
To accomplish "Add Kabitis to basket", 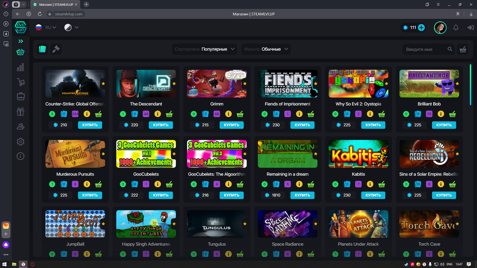I will tap(381, 184).
